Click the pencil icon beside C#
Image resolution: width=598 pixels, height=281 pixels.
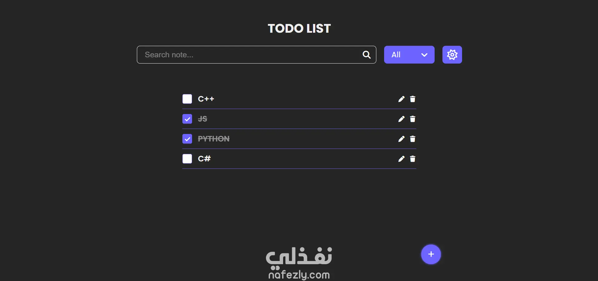(401, 159)
